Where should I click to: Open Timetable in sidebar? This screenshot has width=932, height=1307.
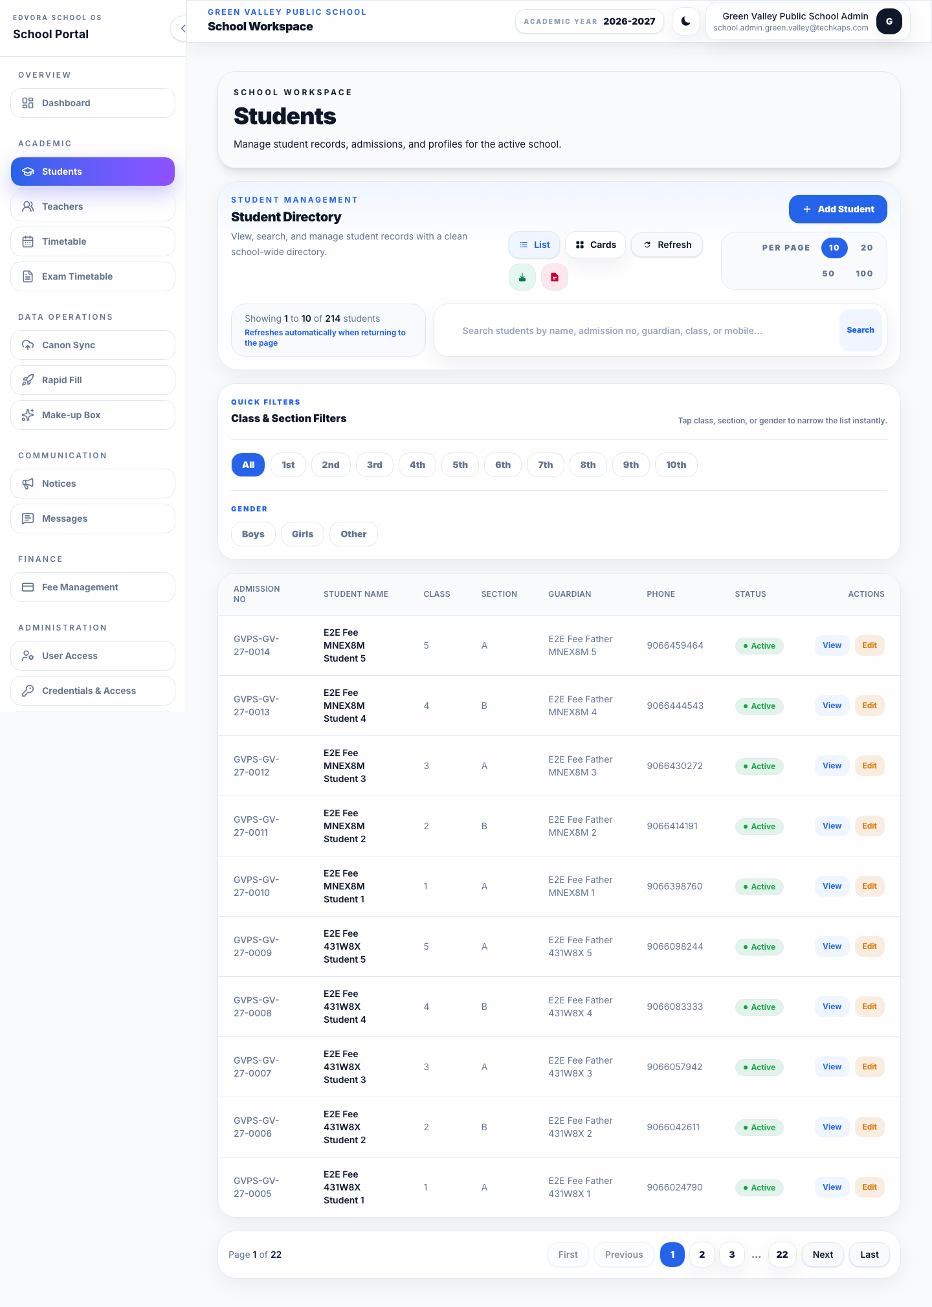93,241
